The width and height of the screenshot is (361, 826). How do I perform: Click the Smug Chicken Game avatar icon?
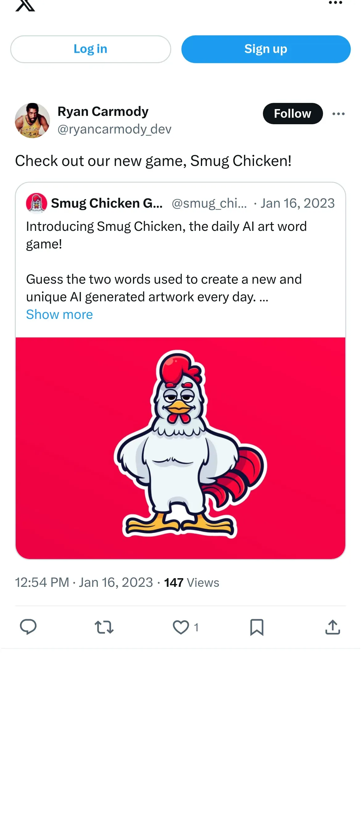(x=36, y=203)
